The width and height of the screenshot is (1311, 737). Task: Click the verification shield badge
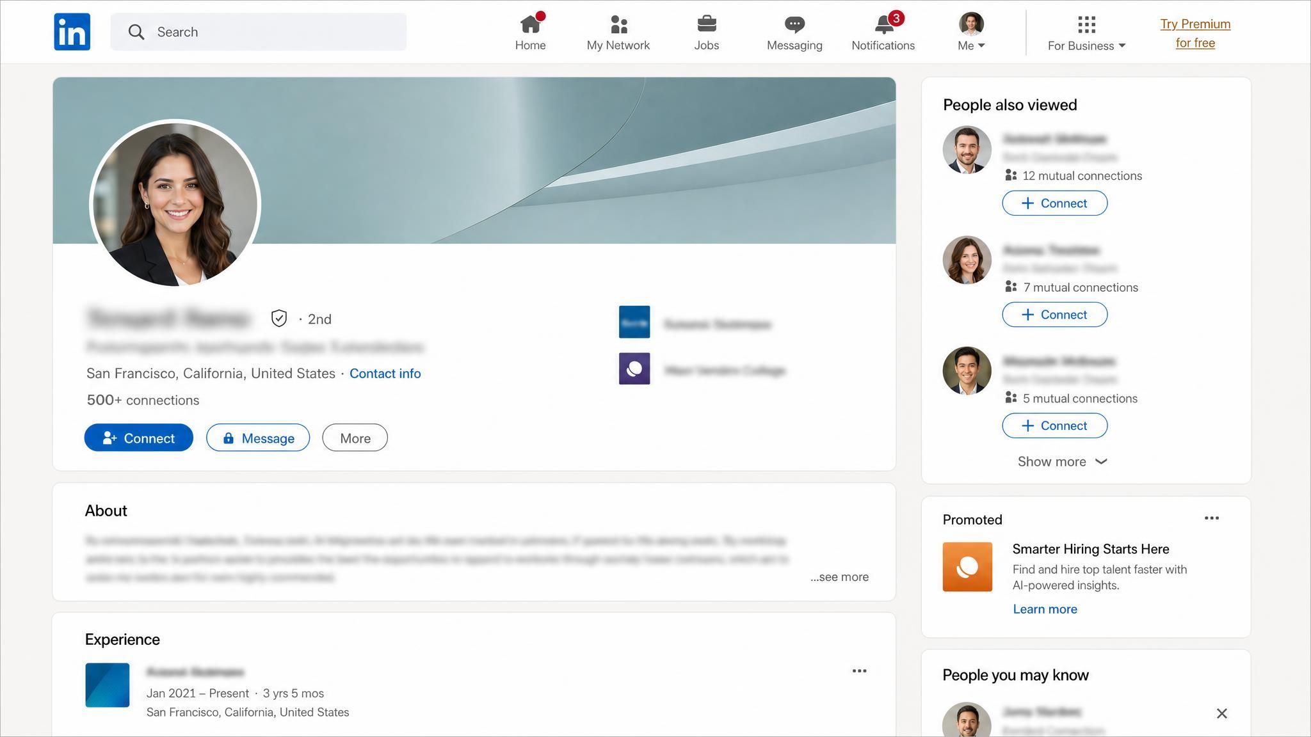(x=278, y=318)
